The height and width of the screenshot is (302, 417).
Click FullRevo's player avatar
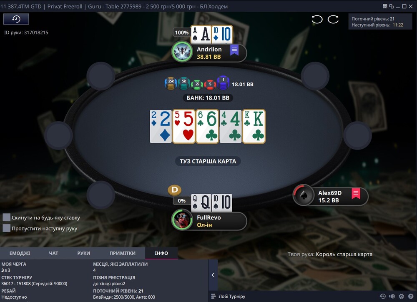pos(182,220)
